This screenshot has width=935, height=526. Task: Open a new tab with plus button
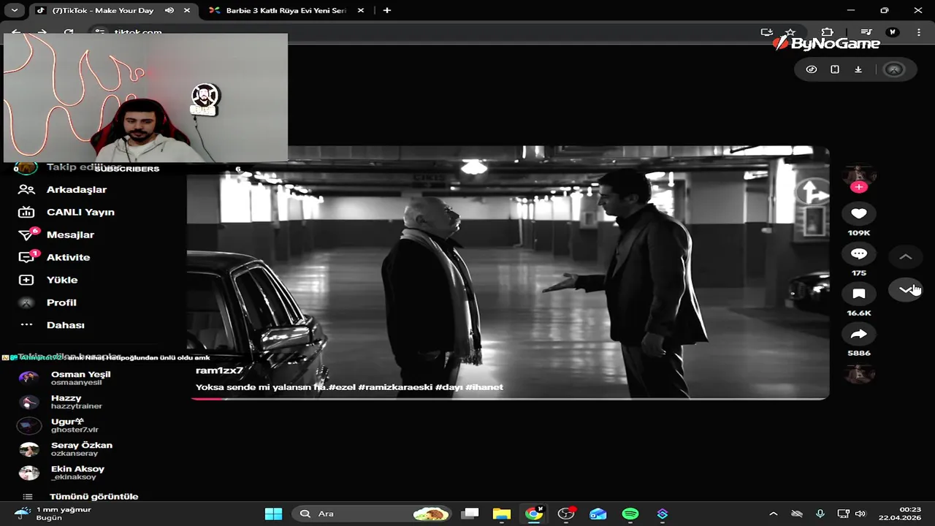click(386, 10)
